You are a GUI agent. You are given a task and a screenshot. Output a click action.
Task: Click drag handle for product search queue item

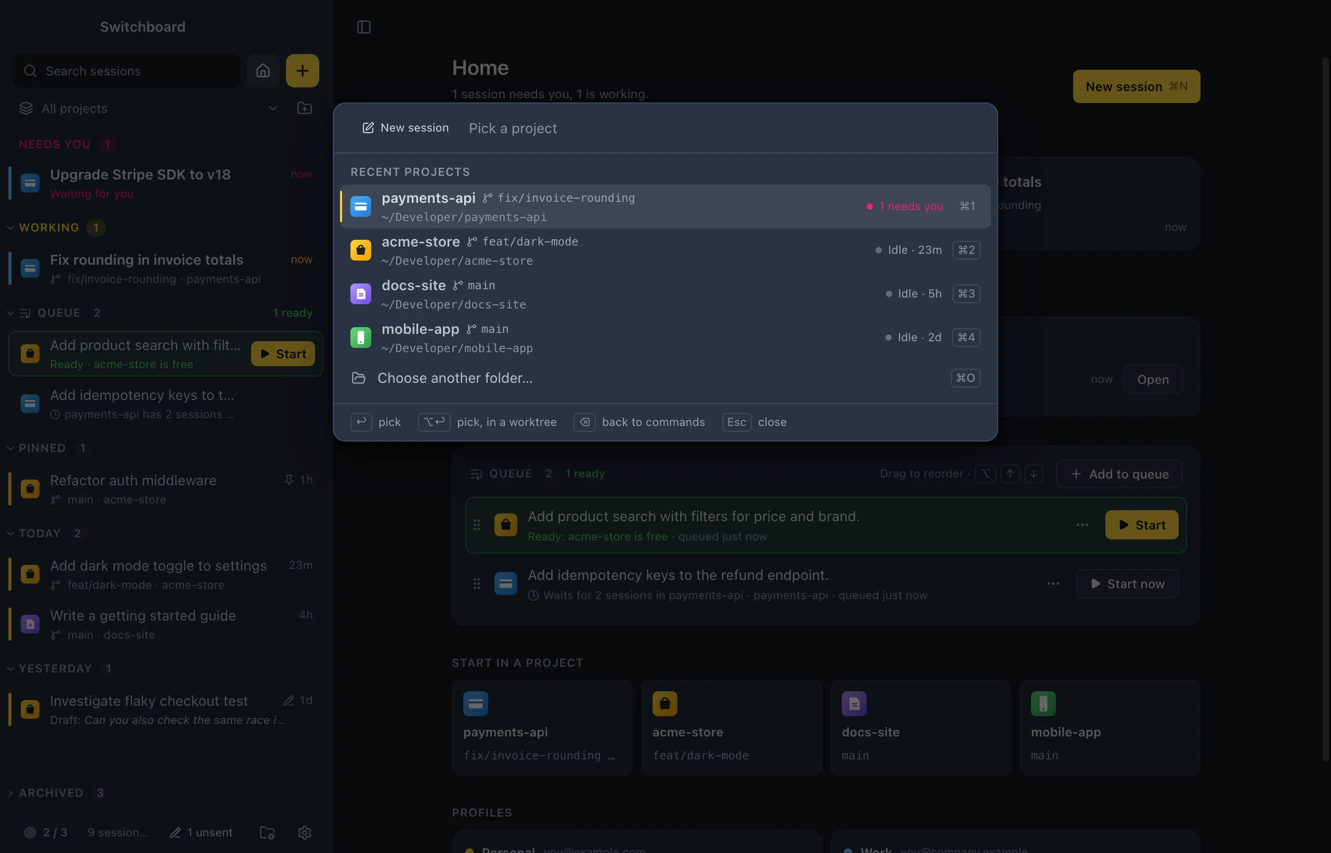click(477, 524)
